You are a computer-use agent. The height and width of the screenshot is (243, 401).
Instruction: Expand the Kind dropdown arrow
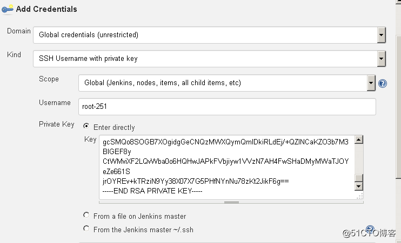click(382, 59)
